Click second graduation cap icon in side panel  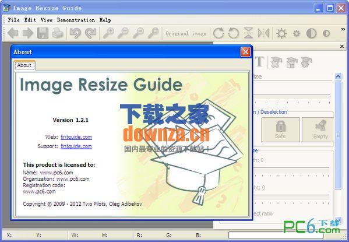point(291,62)
